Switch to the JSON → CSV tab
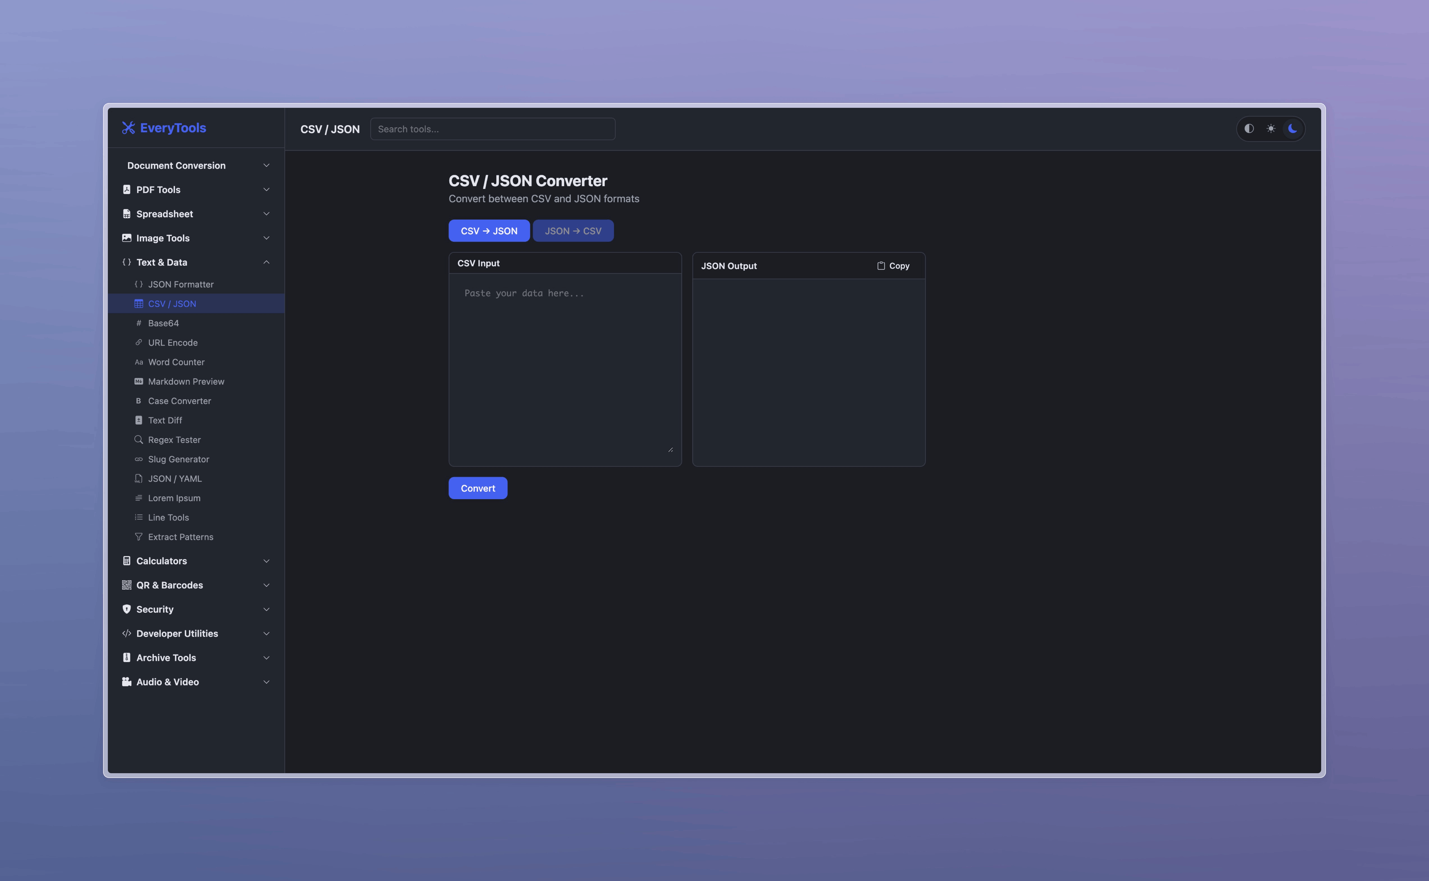This screenshot has width=1429, height=881. [573, 231]
